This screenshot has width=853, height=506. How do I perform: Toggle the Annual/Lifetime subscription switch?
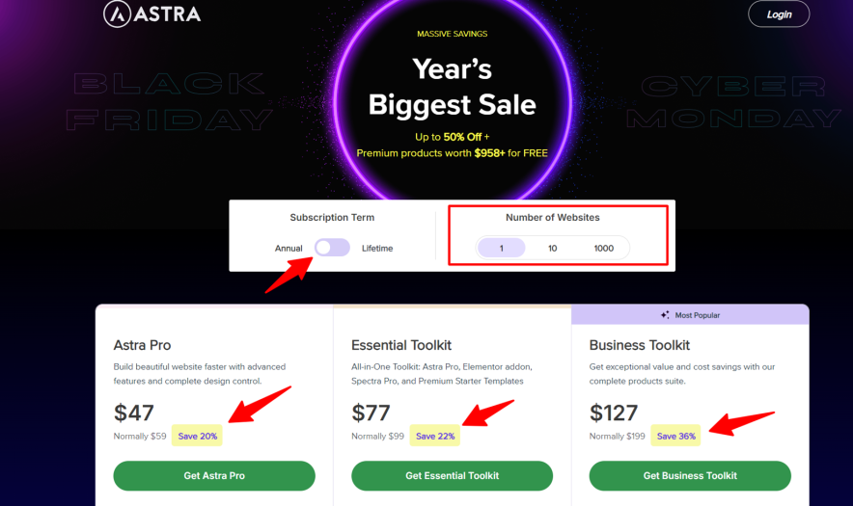tap(332, 248)
